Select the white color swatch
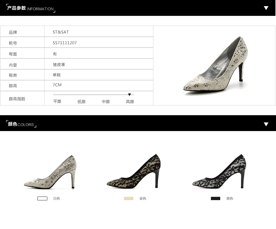Image resolution: width=276 pixels, height=229 pixels. click(42, 198)
